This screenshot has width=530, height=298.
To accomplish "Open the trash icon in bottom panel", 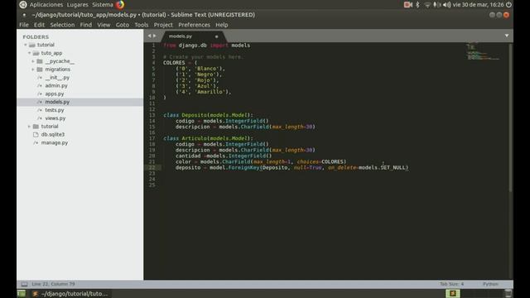I will click(508, 293).
